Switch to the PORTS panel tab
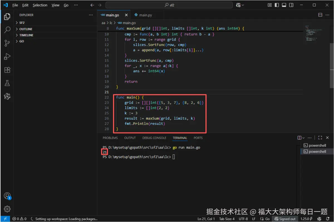334x222 pixels. tap(198, 138)
